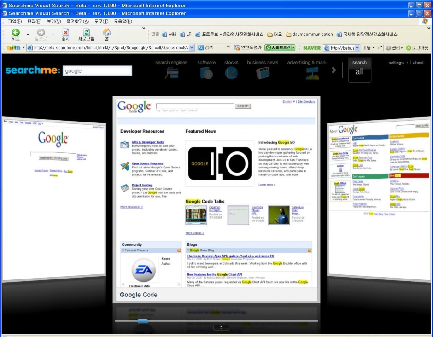Image resolution: width=433 pixels, height=337 pixels.
Task: Click the Open Source Programs pencil icon
Action: coord(125,166)
